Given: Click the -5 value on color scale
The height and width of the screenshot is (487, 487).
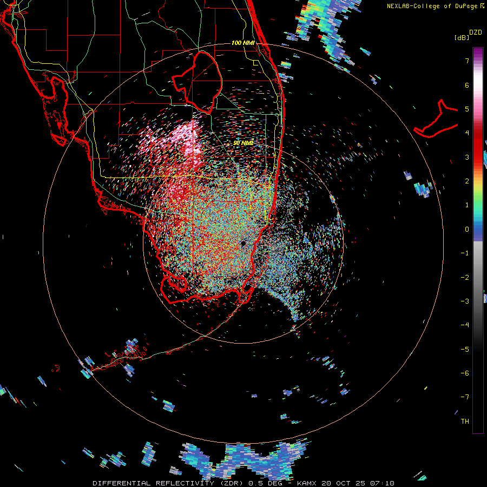Looking at the screenshot, I should [x=465, y=350].
